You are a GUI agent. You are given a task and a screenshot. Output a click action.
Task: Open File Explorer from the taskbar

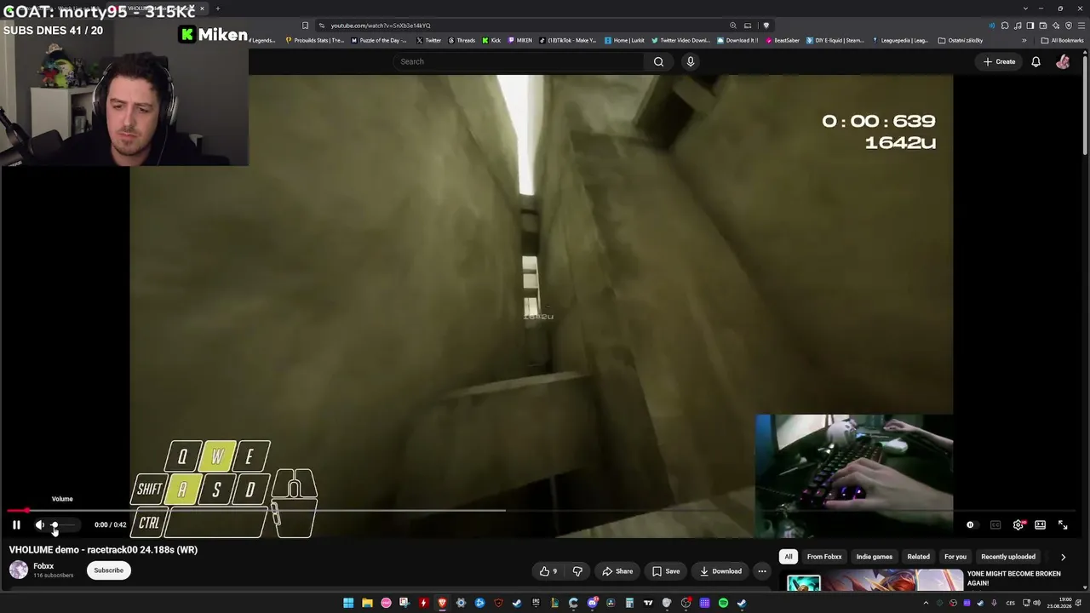[367, 603]
